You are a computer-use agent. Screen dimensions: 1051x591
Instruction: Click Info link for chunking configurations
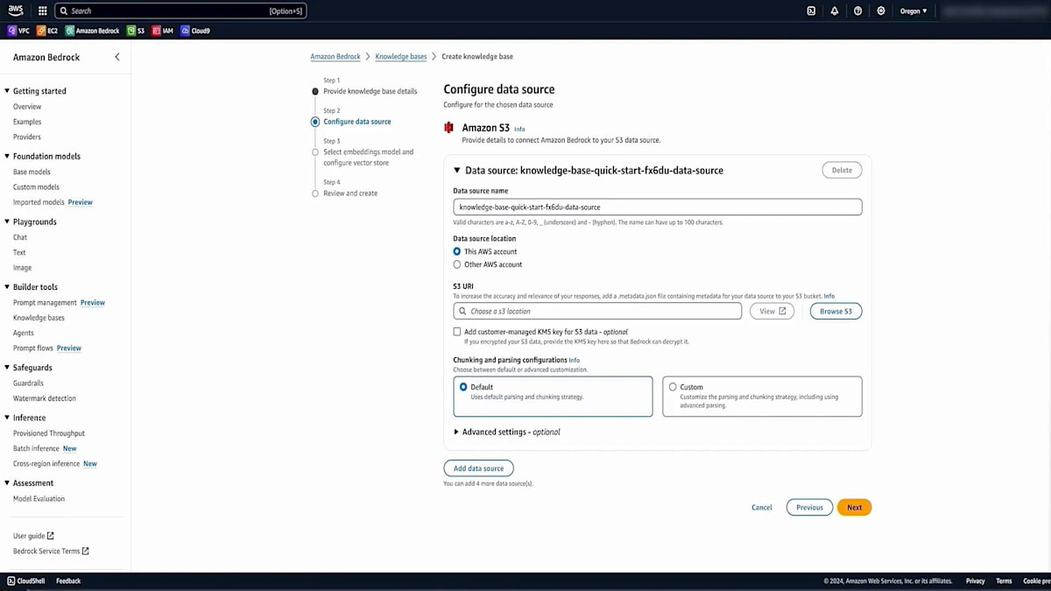click(x=575, y=360)
